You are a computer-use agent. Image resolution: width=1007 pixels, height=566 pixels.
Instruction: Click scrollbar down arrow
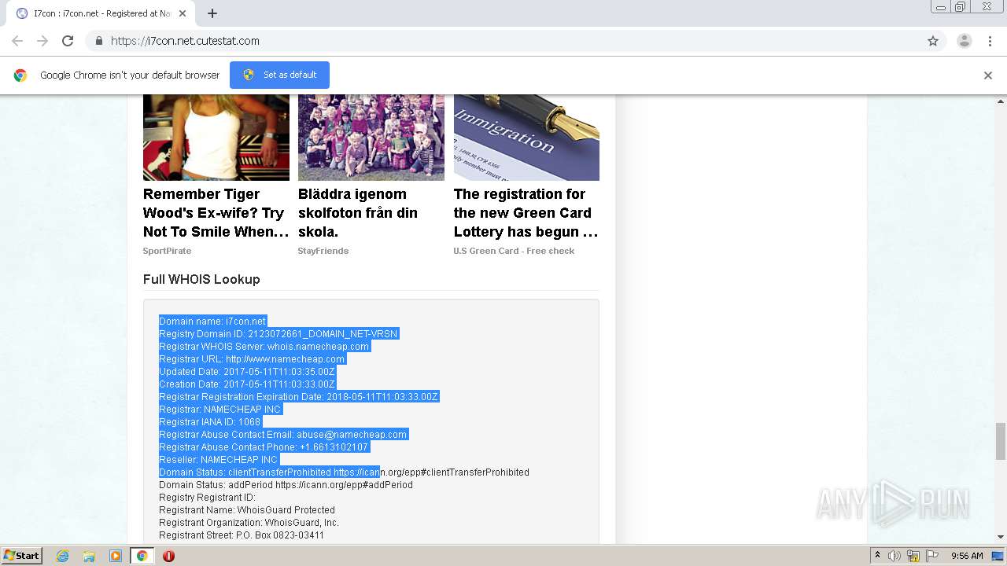[x=1001, y=537]
